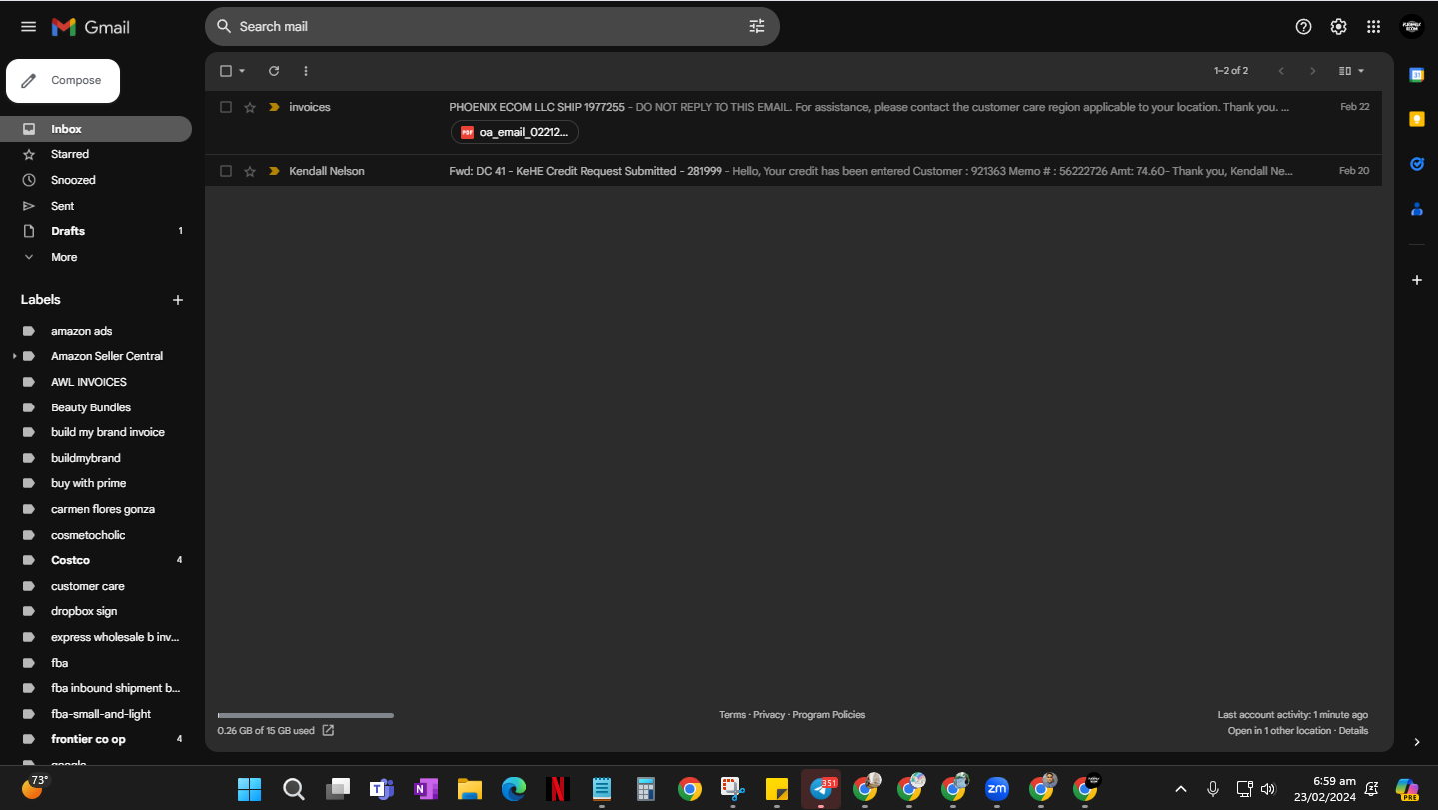This screenshot has height=810, width=1438.
Task: Expand the Amazon Seller Central label
Action: click(15, 356)
